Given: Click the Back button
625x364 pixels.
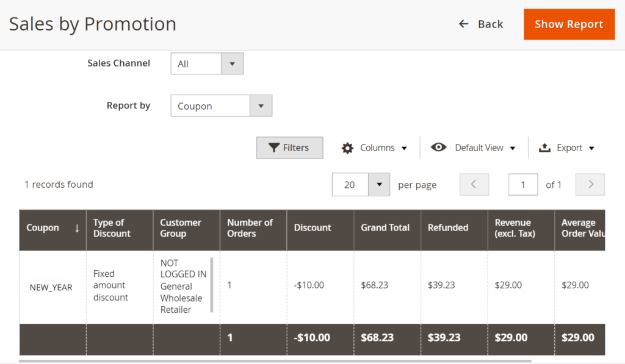Looking at the screenshot, I should coord(488,24).
